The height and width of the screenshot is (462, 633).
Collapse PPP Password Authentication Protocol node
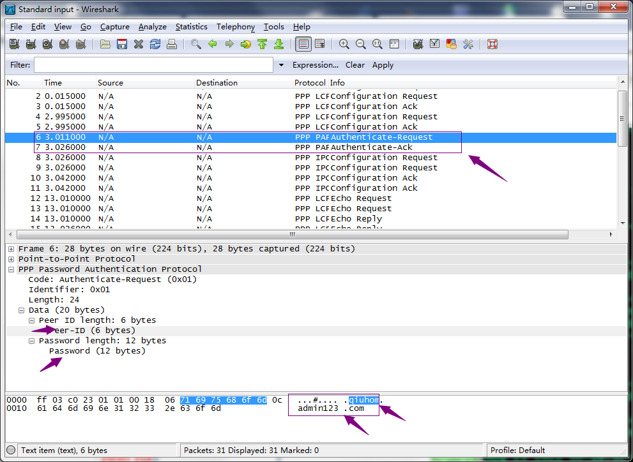click(x=11, y=269)
